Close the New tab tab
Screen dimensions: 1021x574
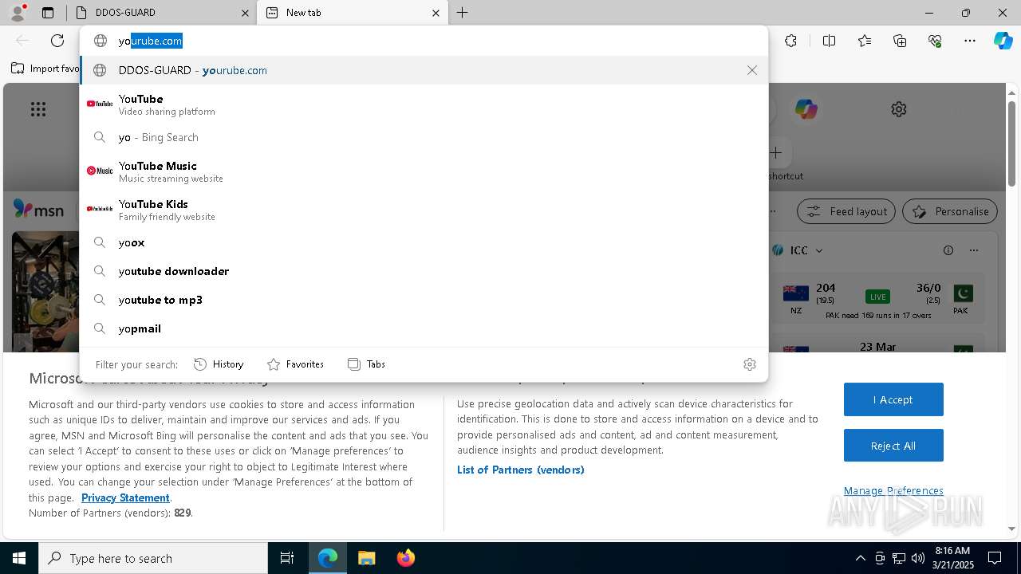(436, 13)
